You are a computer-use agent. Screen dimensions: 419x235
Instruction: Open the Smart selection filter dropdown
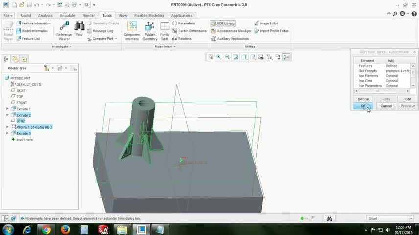pos(411,219)
